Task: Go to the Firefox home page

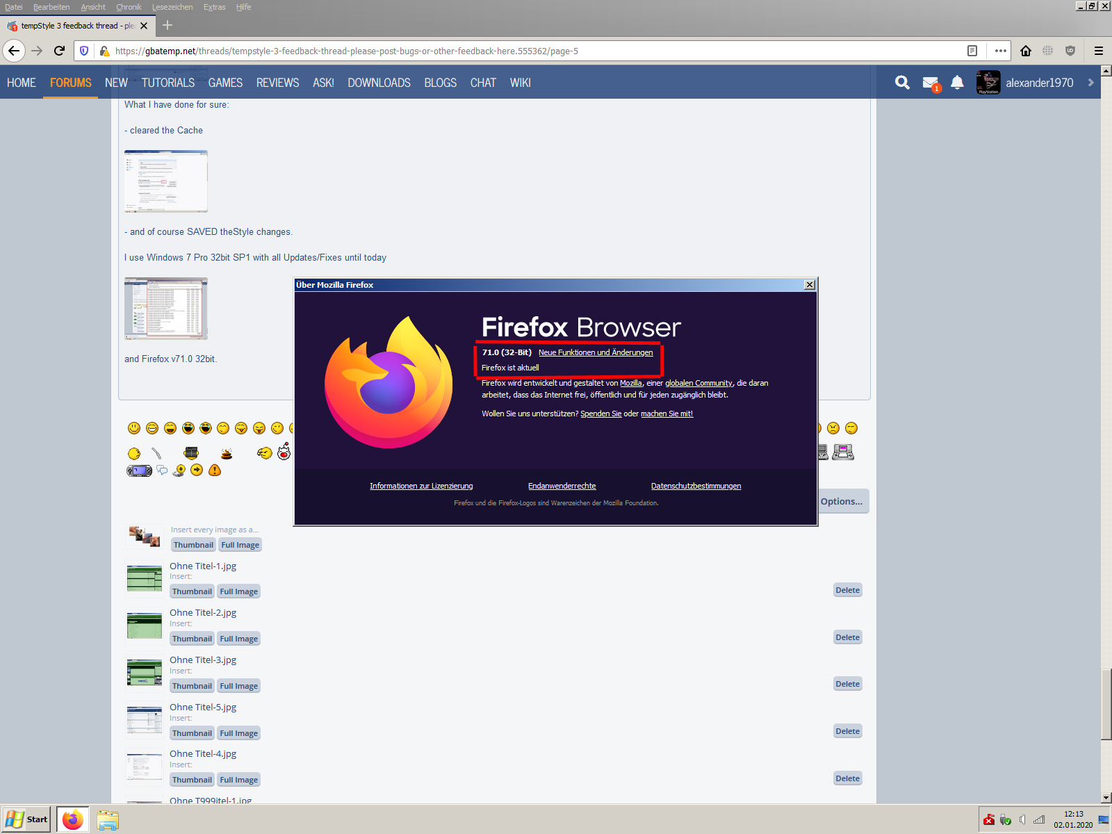Action: coord(1026,51)
